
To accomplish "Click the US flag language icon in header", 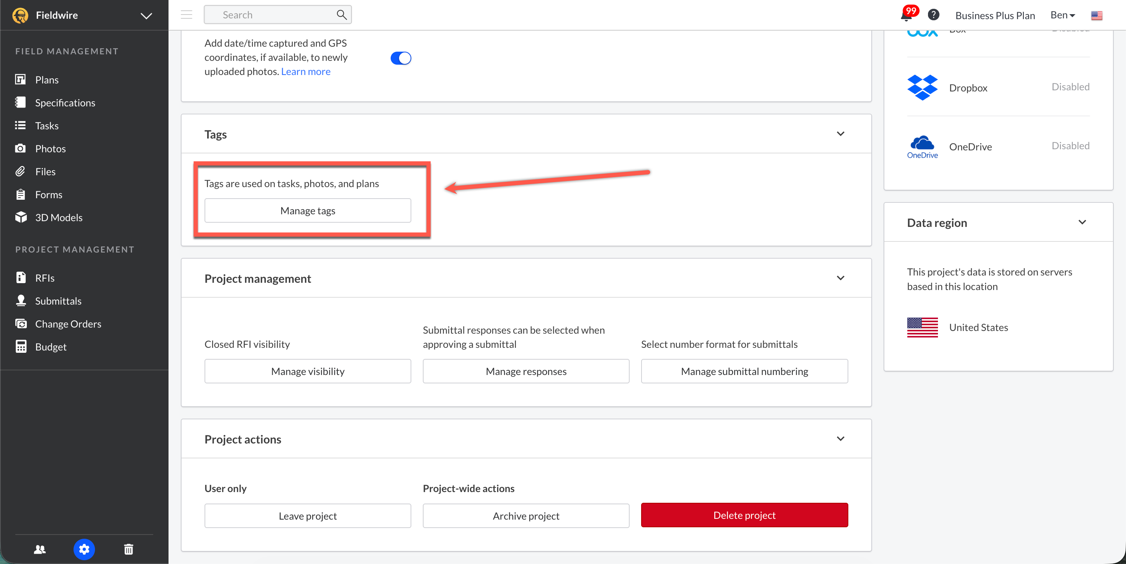I will (1097, 16).
